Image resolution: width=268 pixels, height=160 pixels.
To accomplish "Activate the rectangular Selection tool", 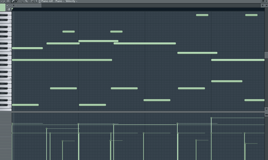I will (29, 1).
